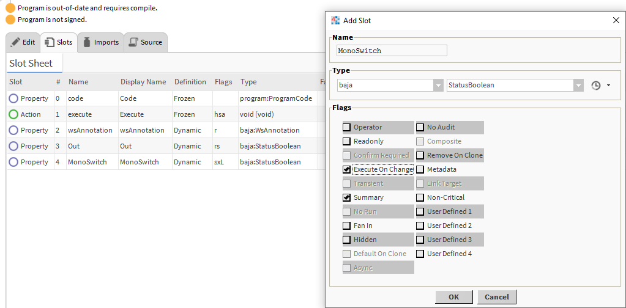Click the Property icon in the Out row

click(x=13, y=146)
